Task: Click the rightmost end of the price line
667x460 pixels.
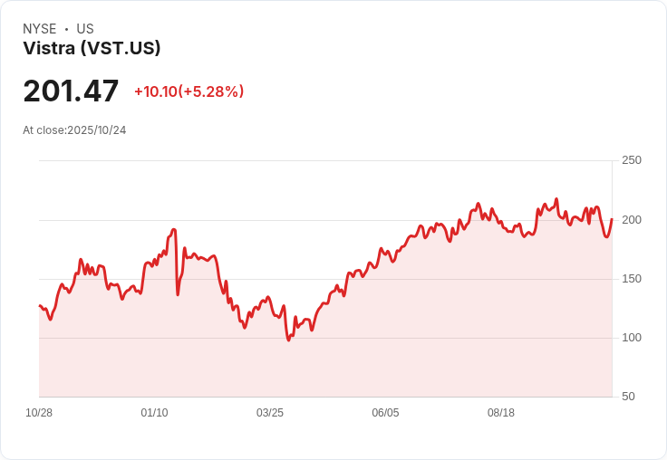Action: click(x=612, y=219)
